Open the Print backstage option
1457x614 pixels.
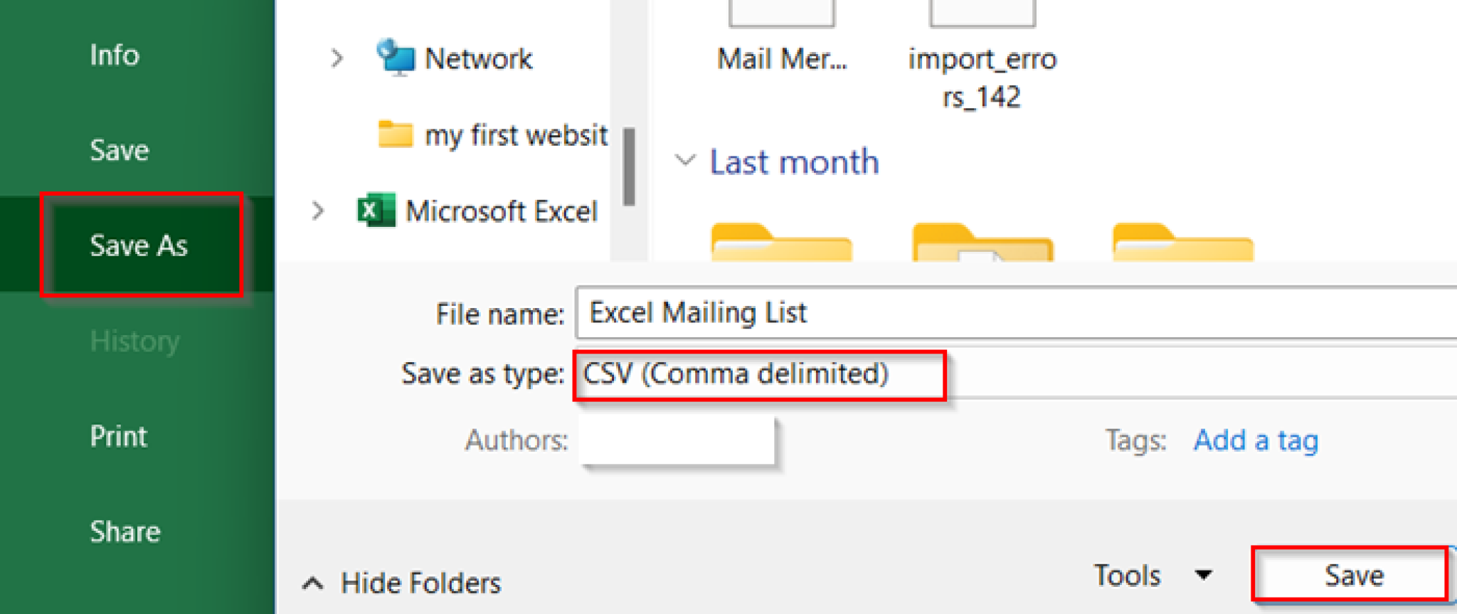[x=118, y=436]
